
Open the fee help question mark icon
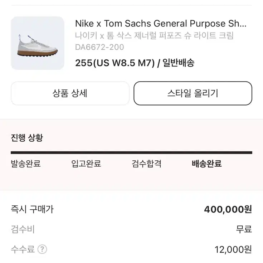pos(42,249)
